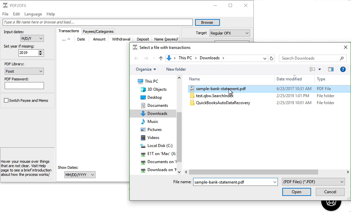
Task: Click This PC in the address breadcrumb
Action: (x=185, y=58)
